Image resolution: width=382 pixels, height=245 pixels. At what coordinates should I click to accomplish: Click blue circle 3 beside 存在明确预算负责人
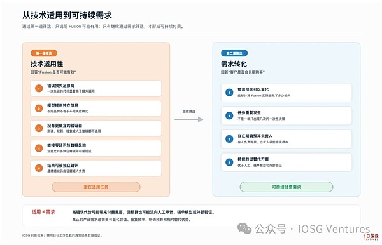pyautogui.click(x=229, y=139)
